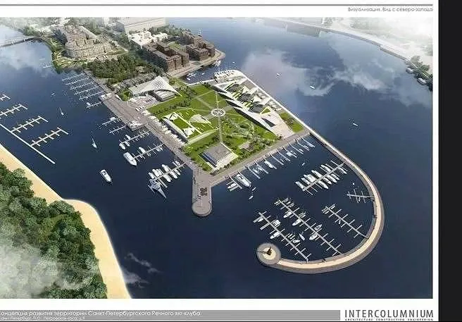Viewport: 462px width, 322px height.
Task: Click the INTERCOLUMNIUM logo
Action: coord(389,315)
